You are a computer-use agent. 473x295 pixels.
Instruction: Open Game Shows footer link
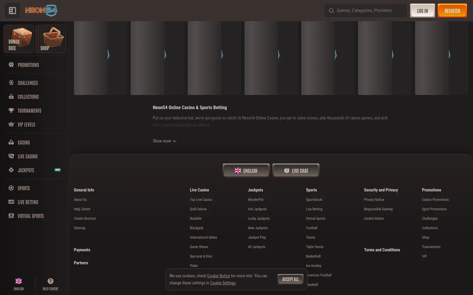coord(199,247)
